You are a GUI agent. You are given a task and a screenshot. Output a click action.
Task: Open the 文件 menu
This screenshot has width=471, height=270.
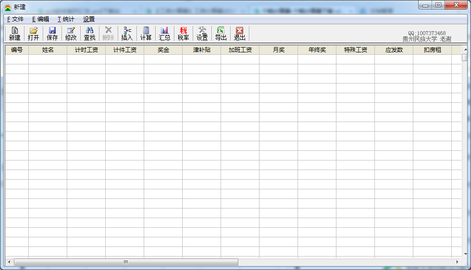pos(15,19)
